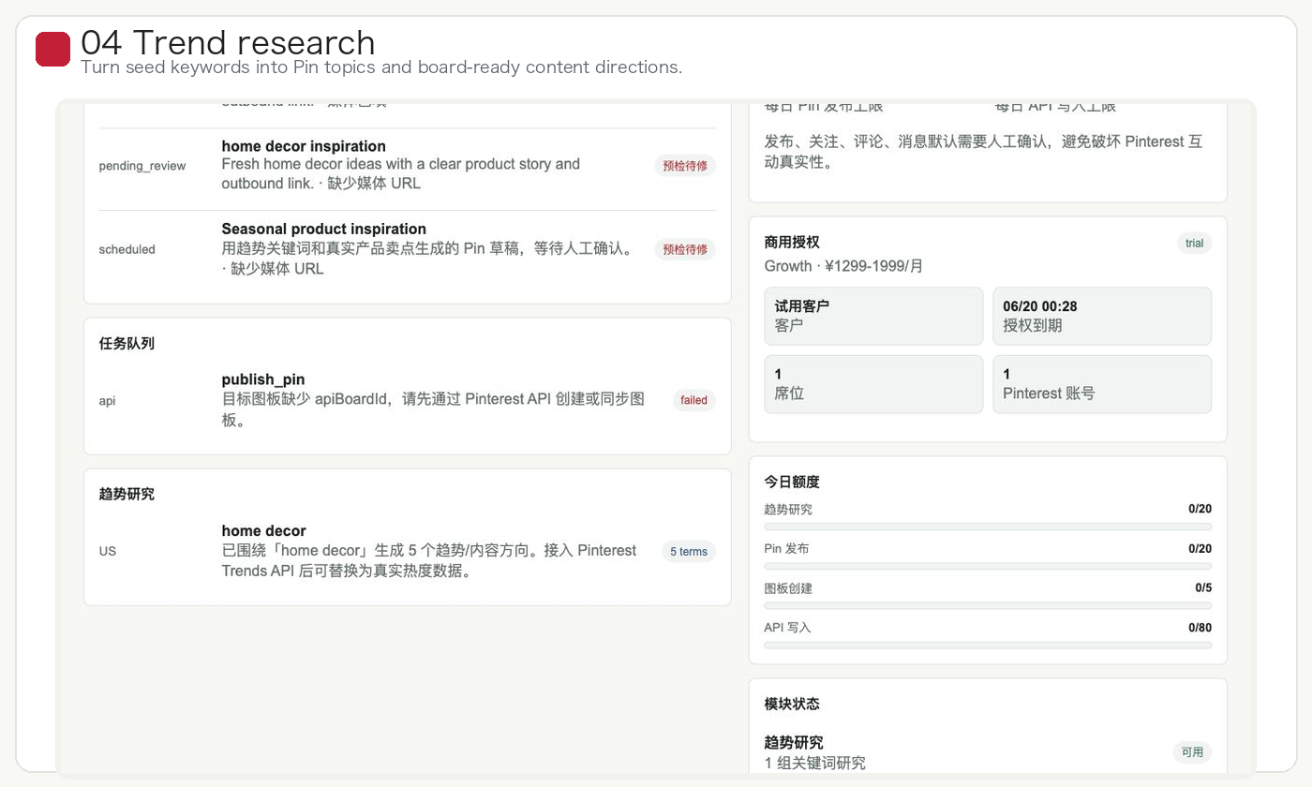The image size is (1312, 787).
Task: Click the 图板创建 quota progress bar
Action: coord(989,606)
